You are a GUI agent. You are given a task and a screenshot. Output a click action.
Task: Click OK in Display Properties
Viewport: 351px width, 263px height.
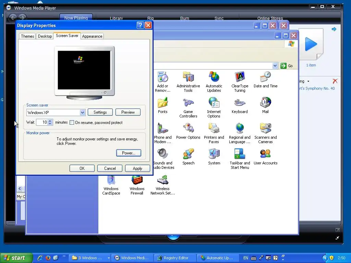(x=82, y=168)
